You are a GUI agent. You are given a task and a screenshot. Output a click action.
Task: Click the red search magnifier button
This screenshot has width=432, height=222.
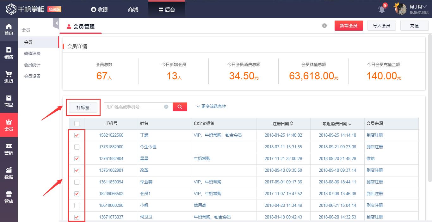coord(180,107)
